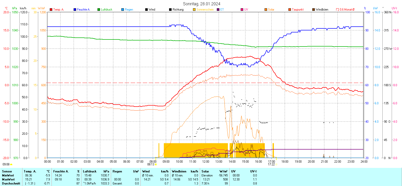Click the sunrise sun icon next to 08:13

click(156, 164)
